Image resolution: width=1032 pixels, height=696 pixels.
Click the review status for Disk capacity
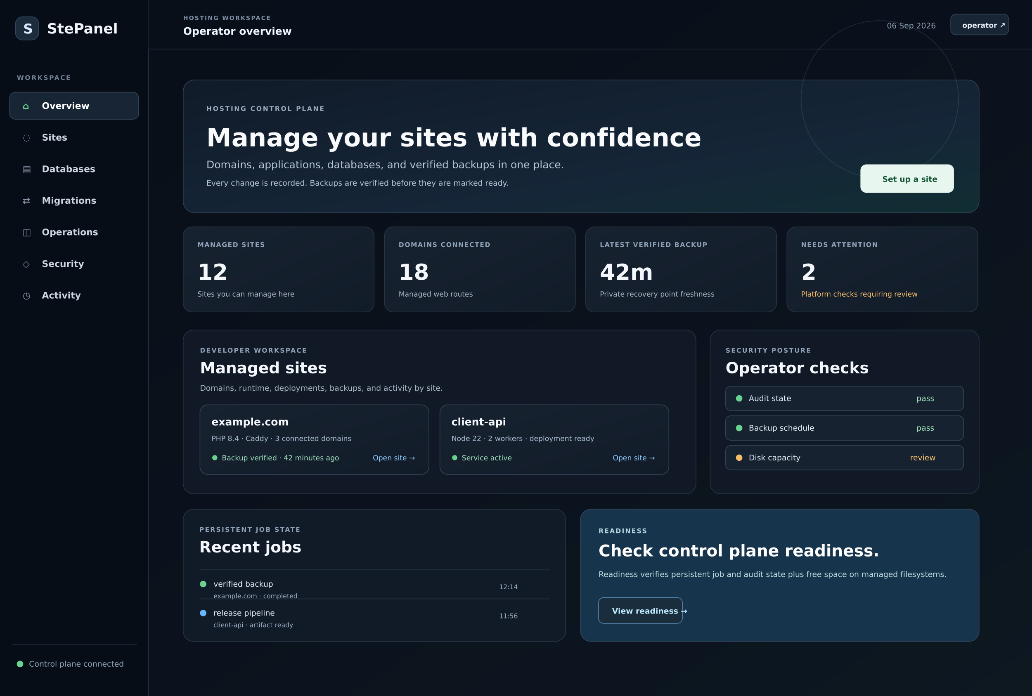pyautogui.click(x=922, y=458)
